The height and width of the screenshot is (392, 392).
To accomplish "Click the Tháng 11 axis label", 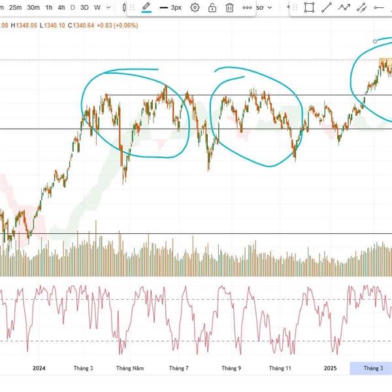I will (x=280, y=368).
